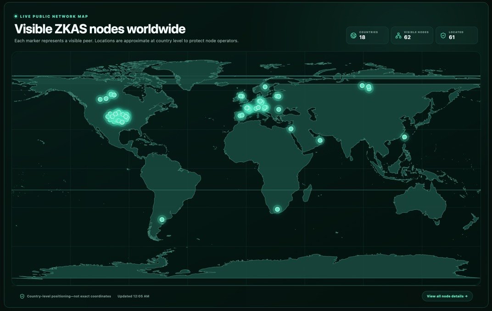Click the Updated 12:05 AM text

pos(134,296)
